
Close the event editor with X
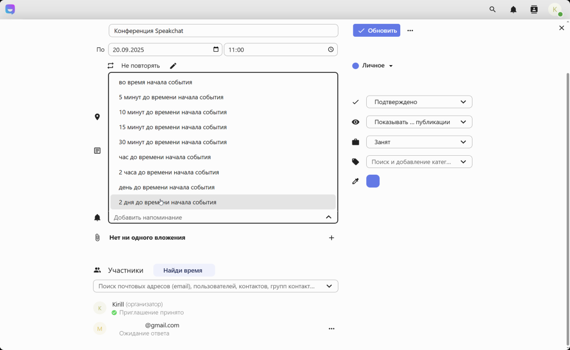tap(561, 28)
